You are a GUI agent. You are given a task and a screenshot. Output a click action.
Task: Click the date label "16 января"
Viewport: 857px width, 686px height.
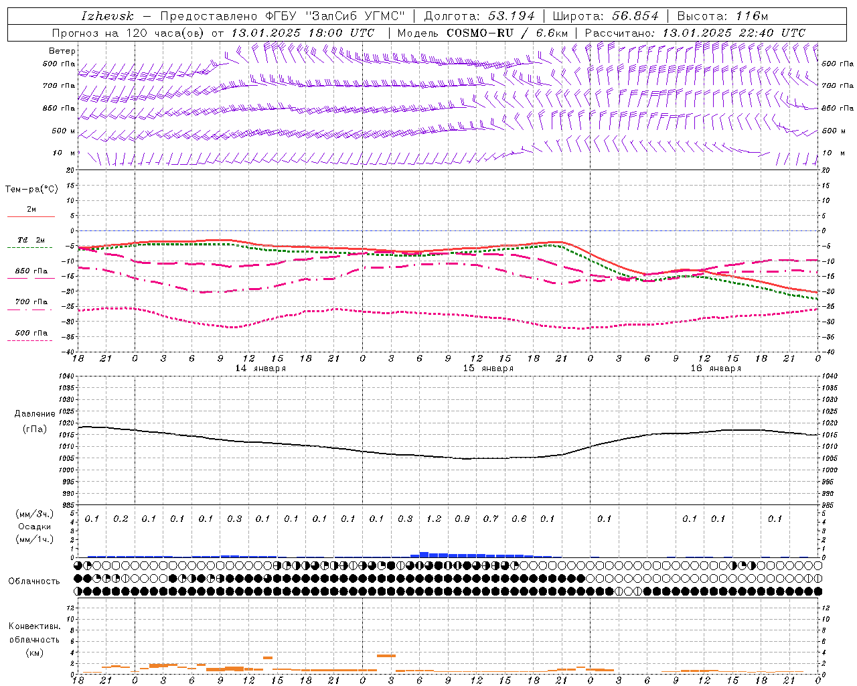(x=716, y=368)
